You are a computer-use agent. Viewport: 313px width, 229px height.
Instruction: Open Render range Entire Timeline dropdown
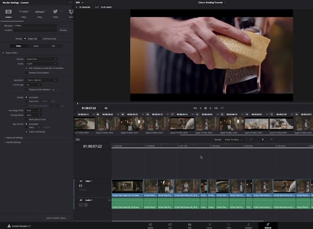234,139
